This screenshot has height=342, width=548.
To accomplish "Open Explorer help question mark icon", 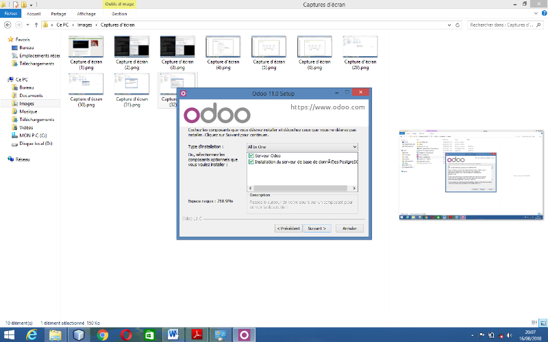I will coord(544,13).
